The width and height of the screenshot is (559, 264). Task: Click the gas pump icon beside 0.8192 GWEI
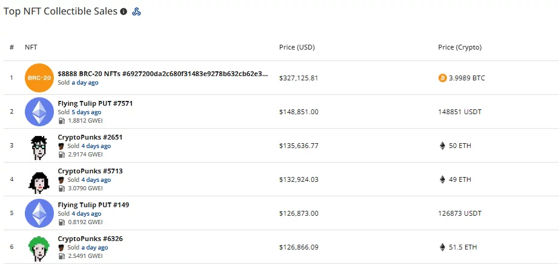click(x=62, y=222)
